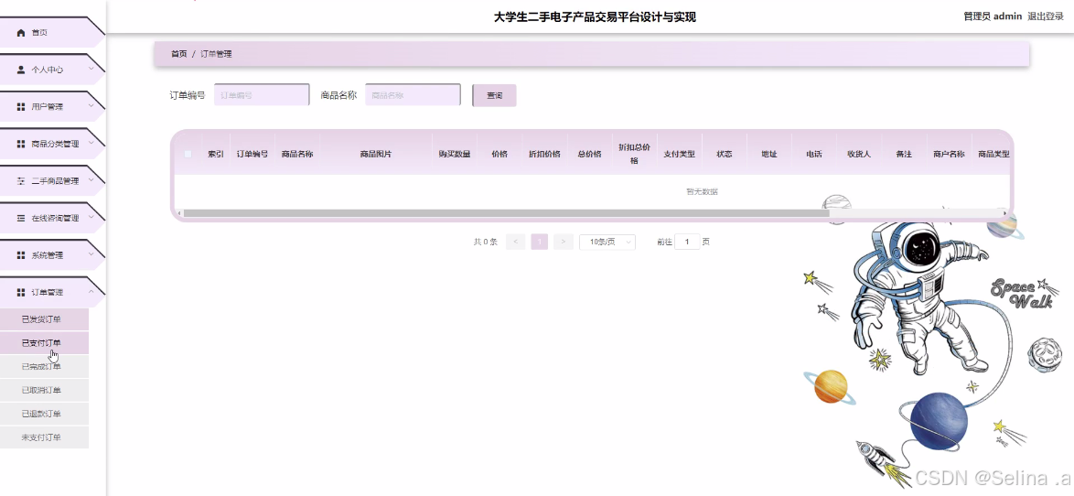
Task: Click the 总价格 column header
Action: click(589, 154)
